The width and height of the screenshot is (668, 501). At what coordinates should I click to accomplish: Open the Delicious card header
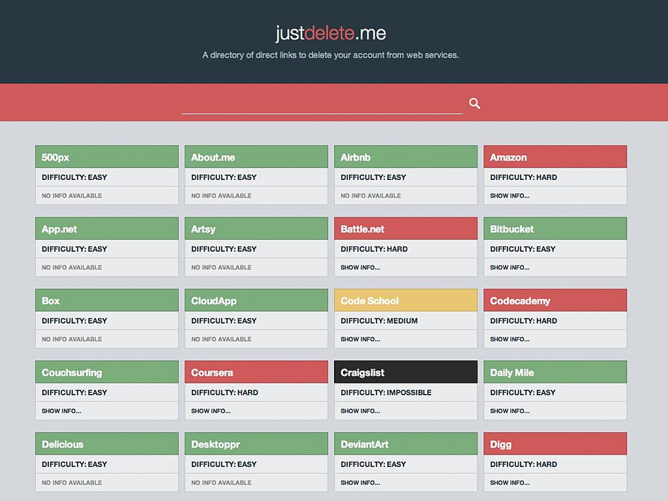coord(106,444)
